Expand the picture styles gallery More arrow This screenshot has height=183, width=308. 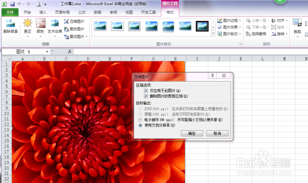(213, 34)
